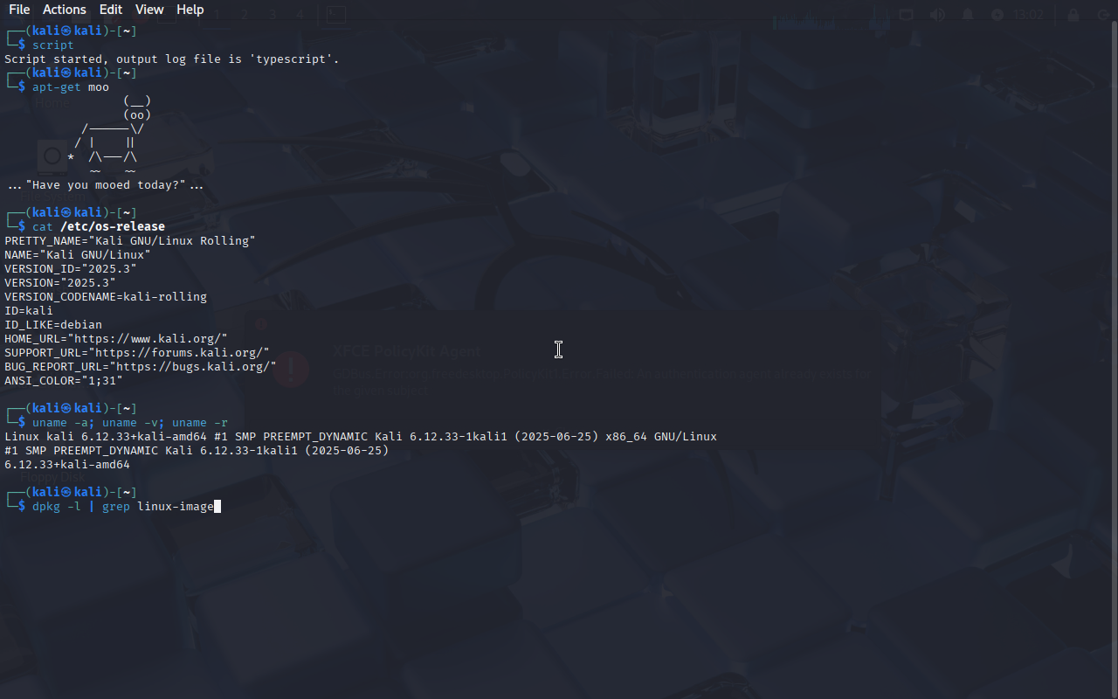Click the 'cat /etc/os-release' command

99,226
